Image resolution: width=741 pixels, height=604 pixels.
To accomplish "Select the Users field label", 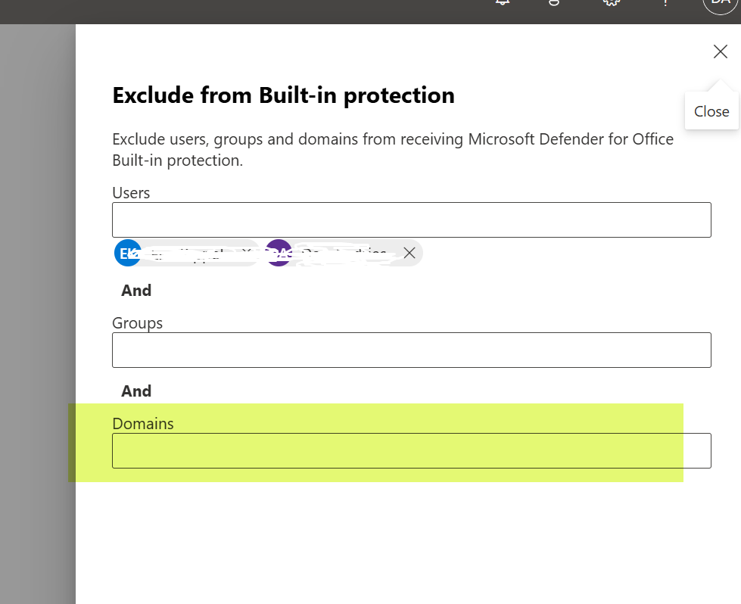I will pyautogui.click(x=130, y=193).
